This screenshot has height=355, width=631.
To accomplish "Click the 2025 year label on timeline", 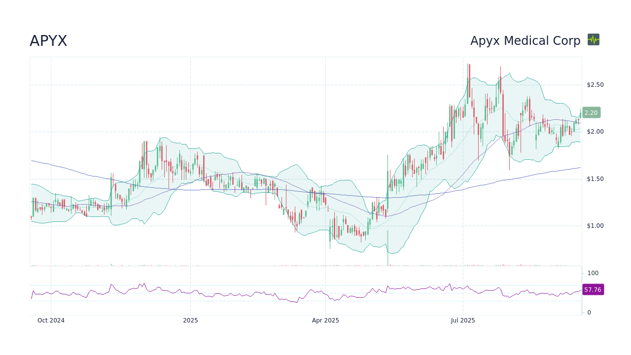I will pos(190,320).
